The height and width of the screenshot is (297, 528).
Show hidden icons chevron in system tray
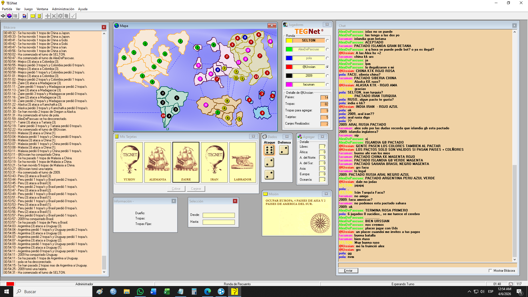point(469,291)
